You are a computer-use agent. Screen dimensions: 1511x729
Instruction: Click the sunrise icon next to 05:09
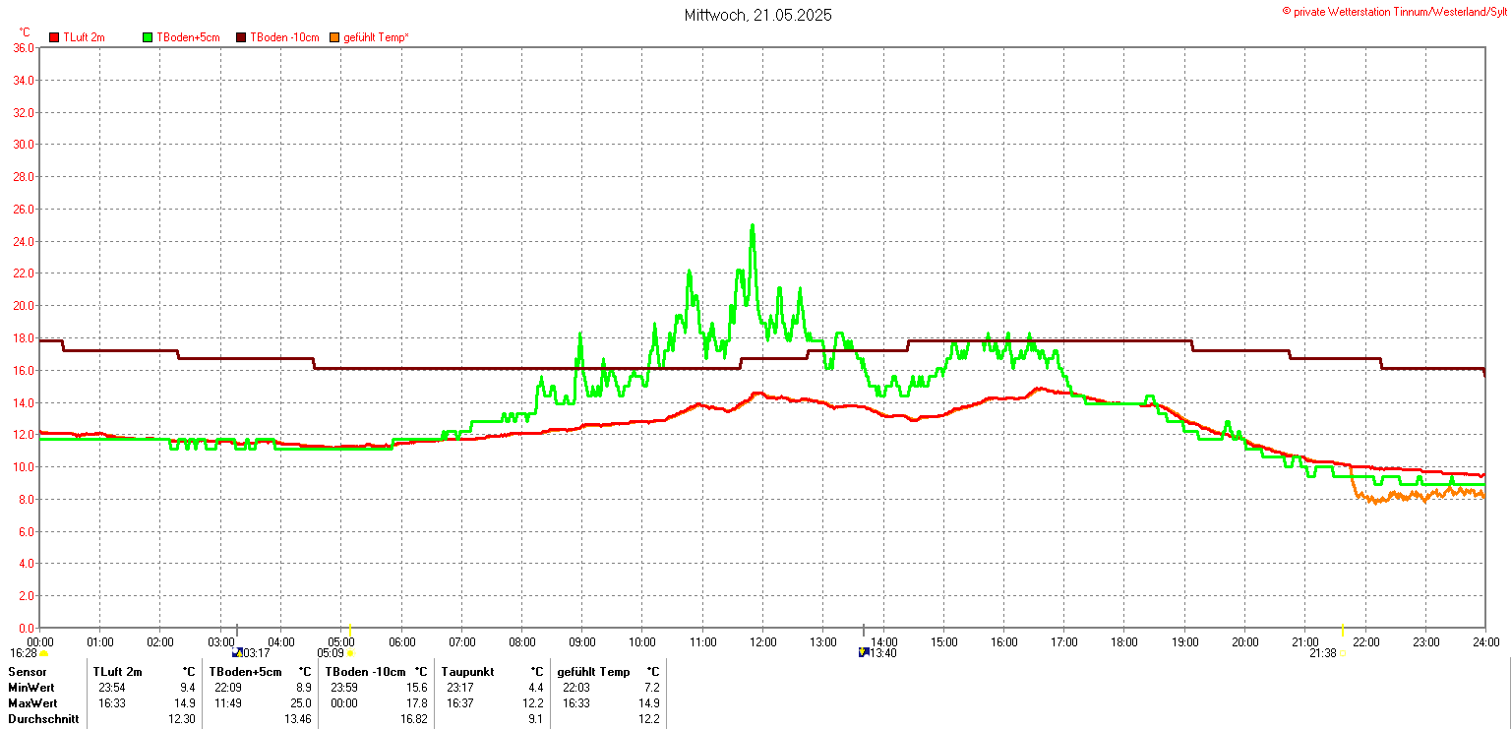point(351,653)
